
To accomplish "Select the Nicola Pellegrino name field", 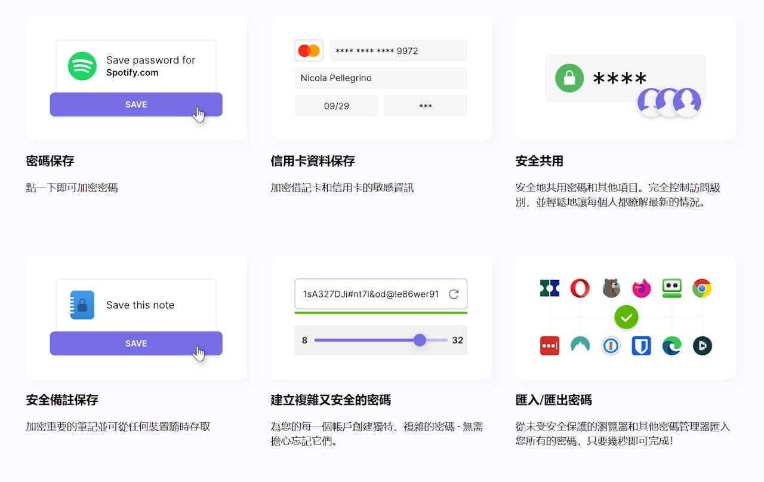I will pos(381,78).
